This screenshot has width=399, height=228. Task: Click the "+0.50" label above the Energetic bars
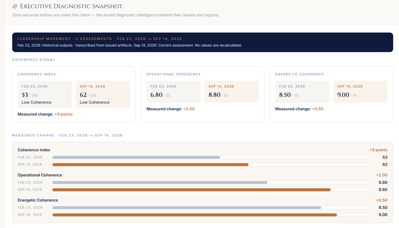382,200
